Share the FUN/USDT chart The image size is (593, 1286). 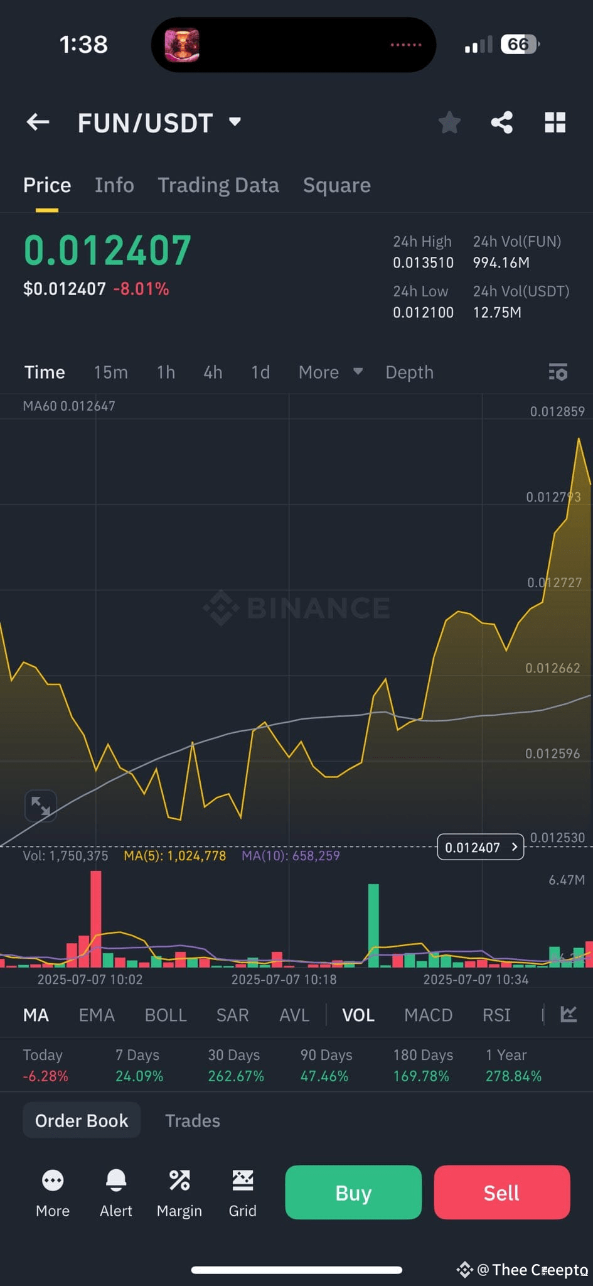click(x=501, y=122)
